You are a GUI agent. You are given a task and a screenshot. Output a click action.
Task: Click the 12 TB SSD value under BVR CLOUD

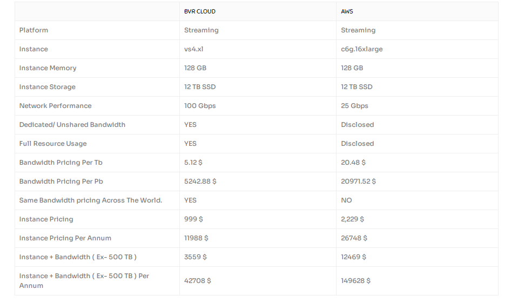pyautogui.click(x=200, y=87)
